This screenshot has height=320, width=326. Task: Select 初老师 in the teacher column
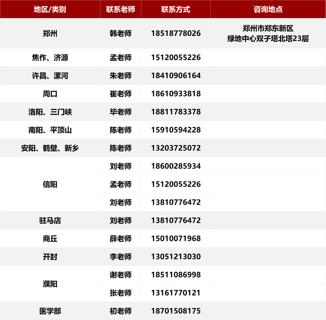coord(120,311)
